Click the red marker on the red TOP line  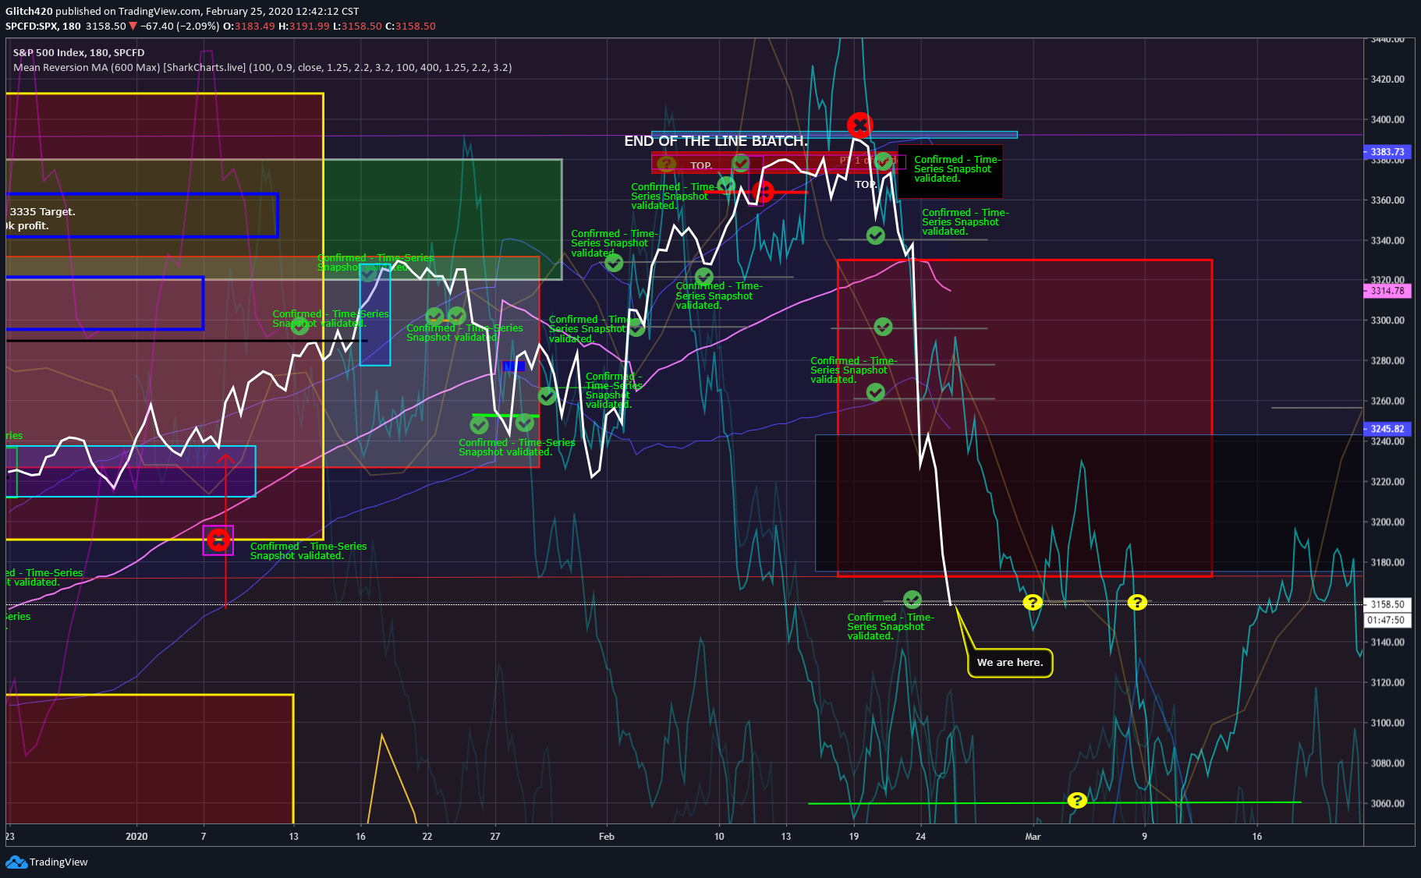coord(764,191)
